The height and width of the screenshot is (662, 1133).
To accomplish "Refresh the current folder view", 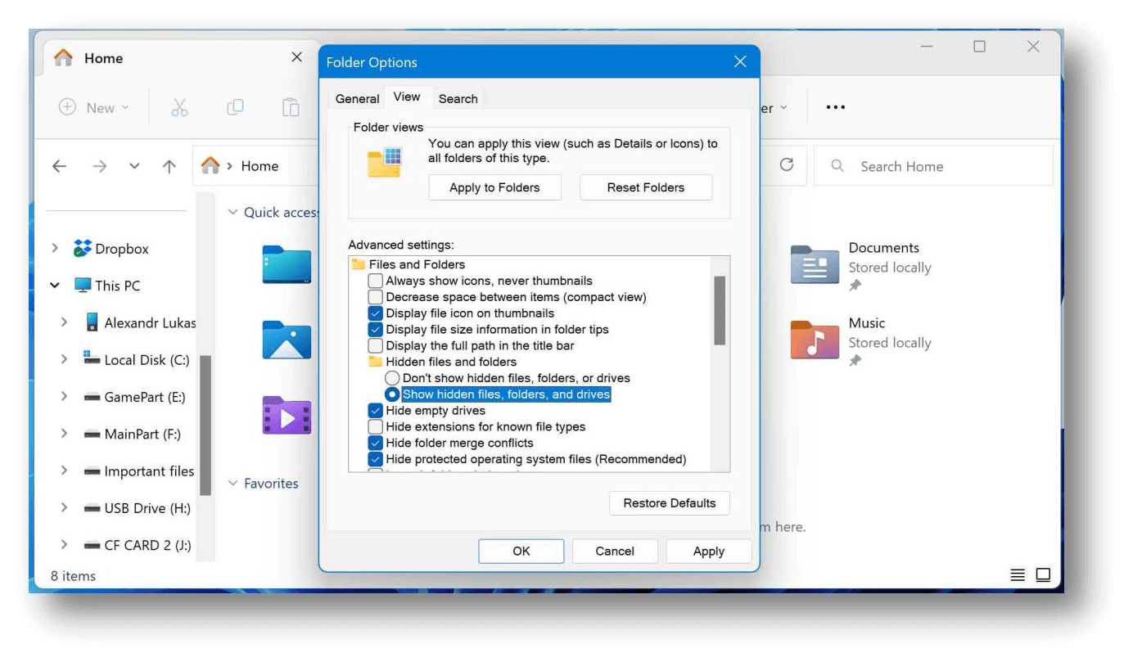I will pyautogui.click(x=787, y=165).
